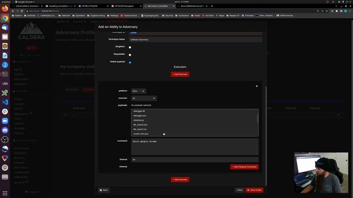Open Rhythmbox in the dock
353x198 pixels.
[x=5, y=46]
